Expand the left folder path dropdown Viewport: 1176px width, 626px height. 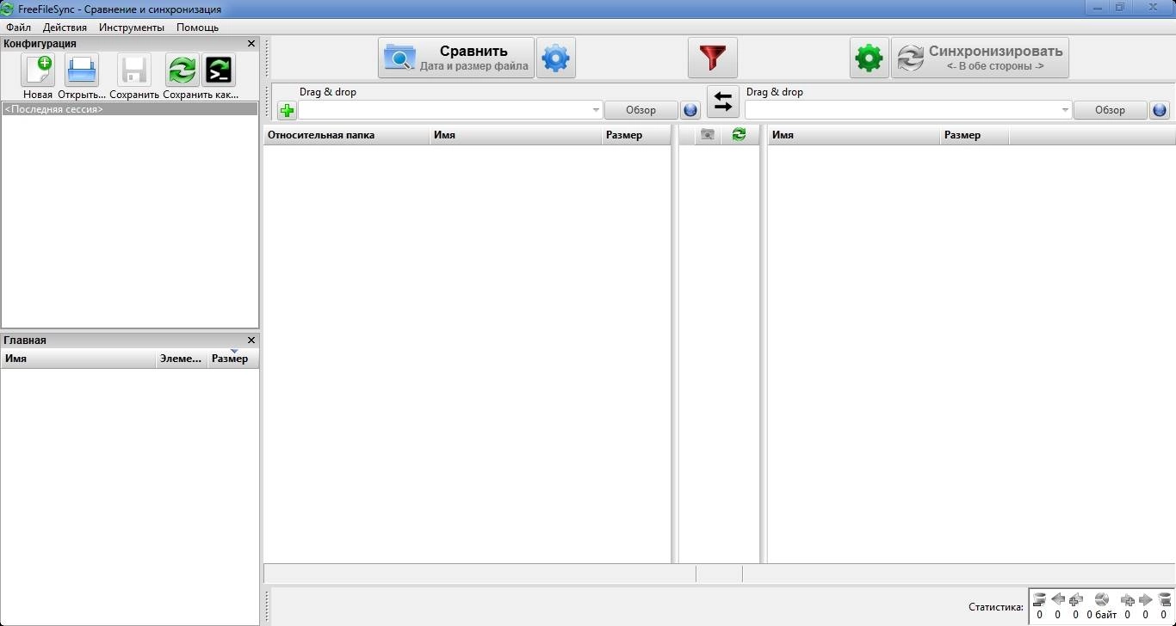(596, 110)
